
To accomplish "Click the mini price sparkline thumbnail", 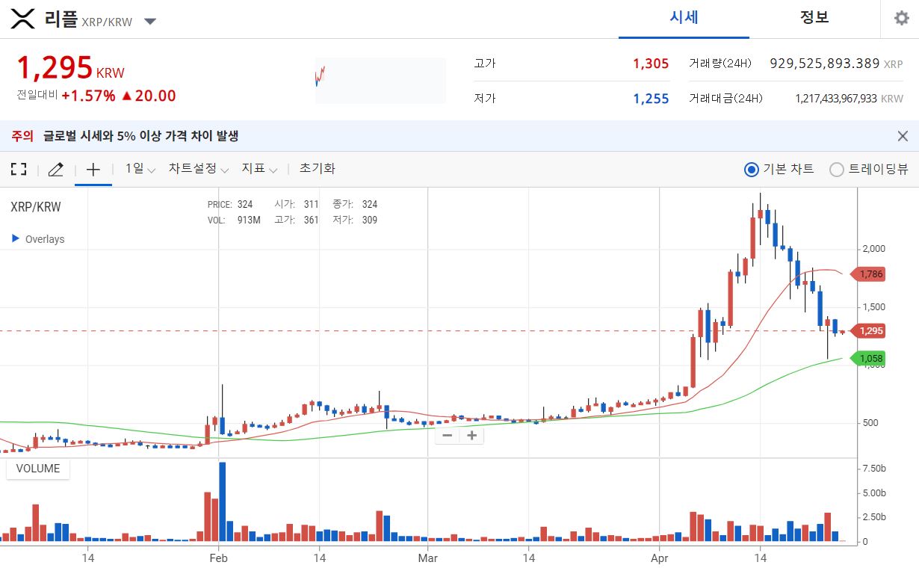I will (380, 81).
